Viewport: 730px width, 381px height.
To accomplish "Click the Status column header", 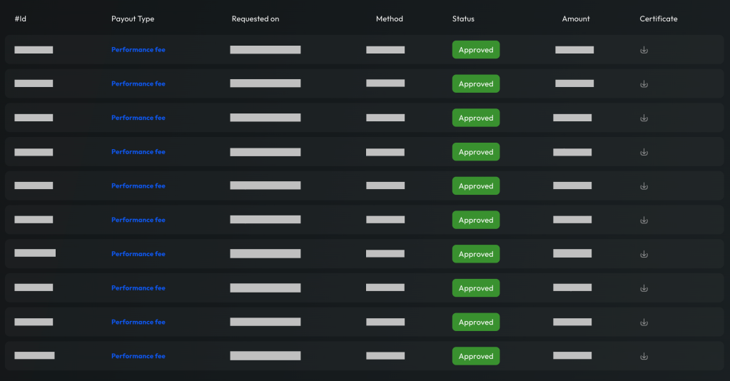I will click(462, 19).
